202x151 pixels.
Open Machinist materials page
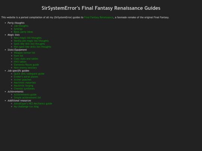click(x=25, y=82)
